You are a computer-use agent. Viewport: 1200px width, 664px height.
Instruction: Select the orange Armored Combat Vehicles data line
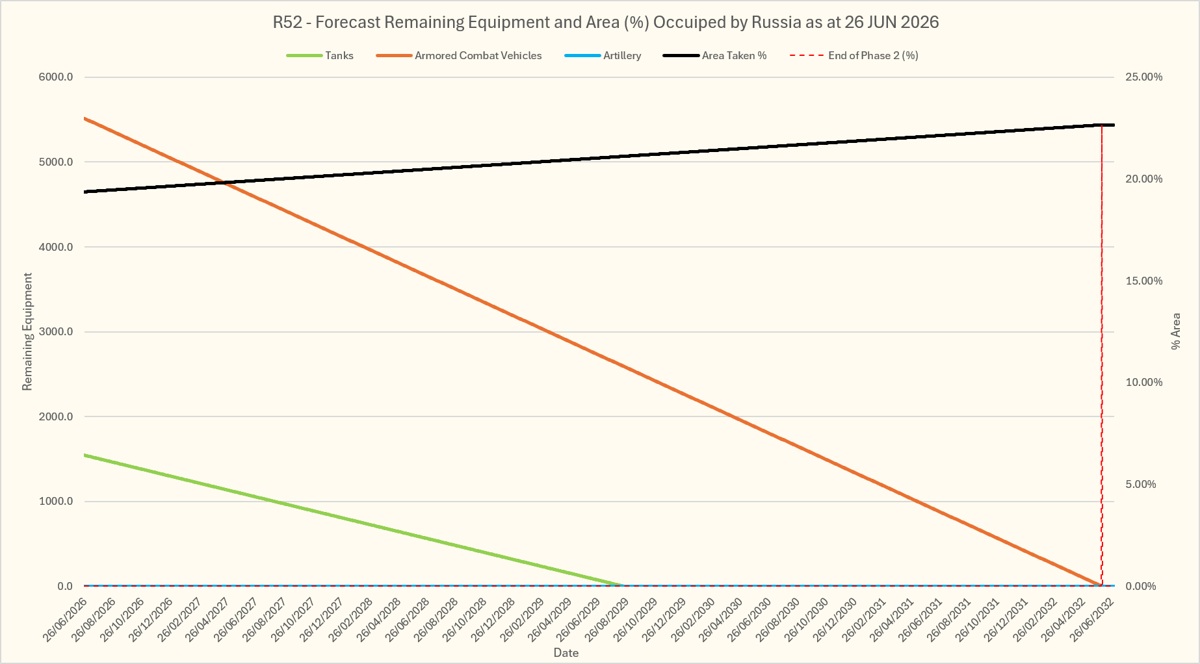click(x=592, y=351)
